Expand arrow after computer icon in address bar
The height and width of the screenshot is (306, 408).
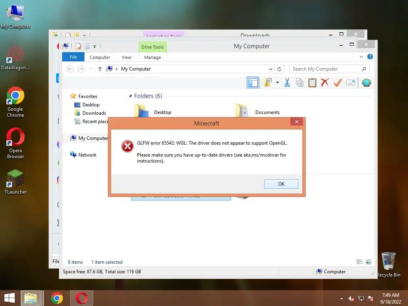[x=117, y=69]
